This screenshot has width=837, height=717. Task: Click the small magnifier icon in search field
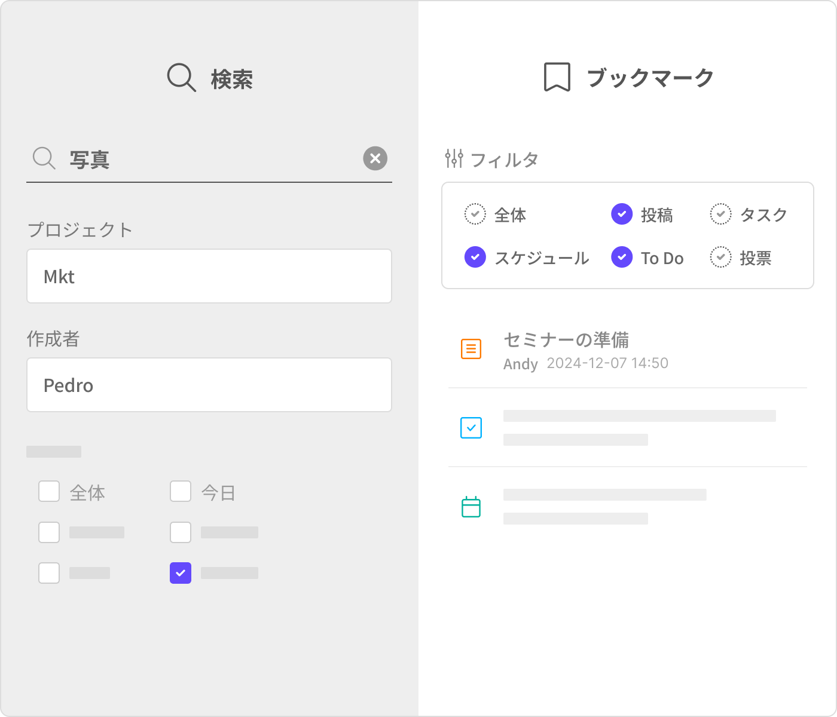click(44, 158)
